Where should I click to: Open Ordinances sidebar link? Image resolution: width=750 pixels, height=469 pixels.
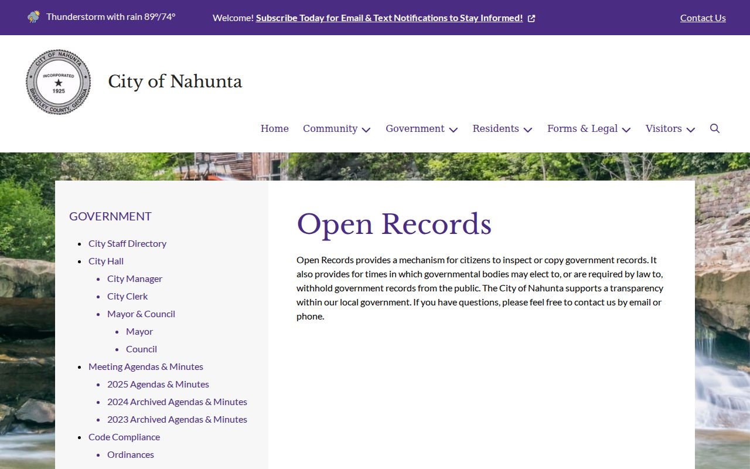pyautogui.click(x=131, y=454)
